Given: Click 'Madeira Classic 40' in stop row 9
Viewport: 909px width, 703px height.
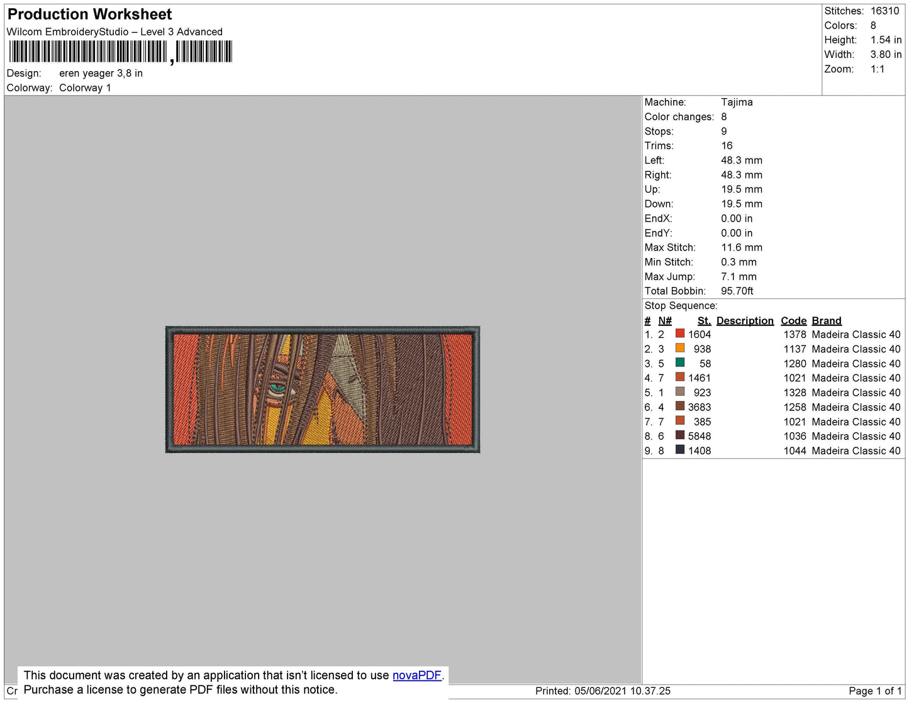Looking at the screenshot, I should (x=856, y=451).
